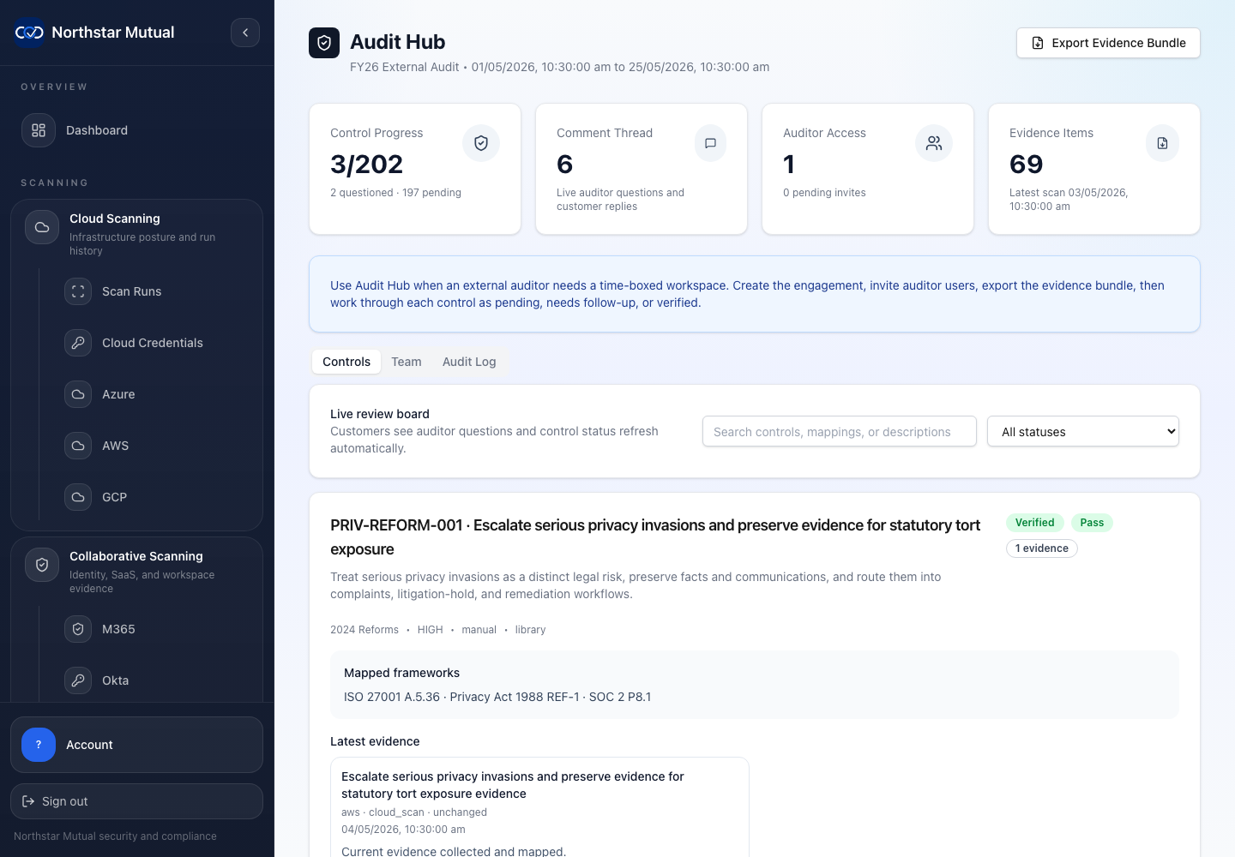Click the Account question-mark avatar
1235x857 pixels.
[39, 745]
